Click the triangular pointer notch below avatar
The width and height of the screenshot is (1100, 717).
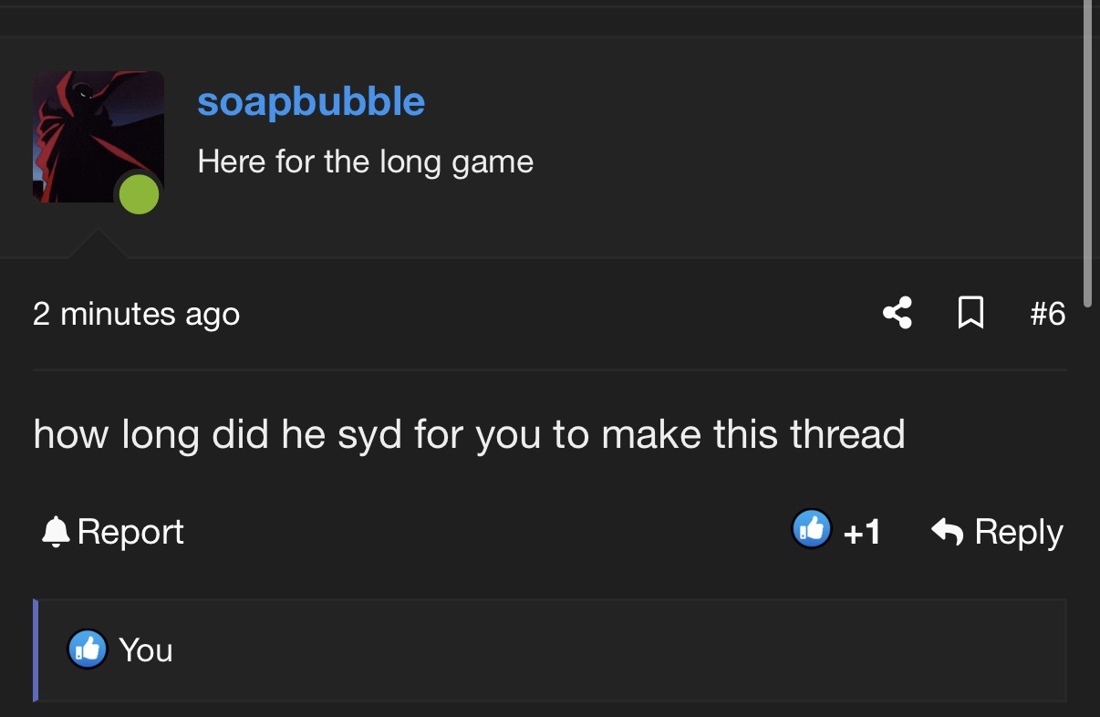97,245
